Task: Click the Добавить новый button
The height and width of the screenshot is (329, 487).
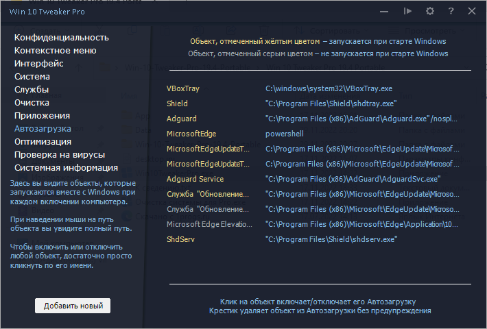Action: click(x=73, y=306)
